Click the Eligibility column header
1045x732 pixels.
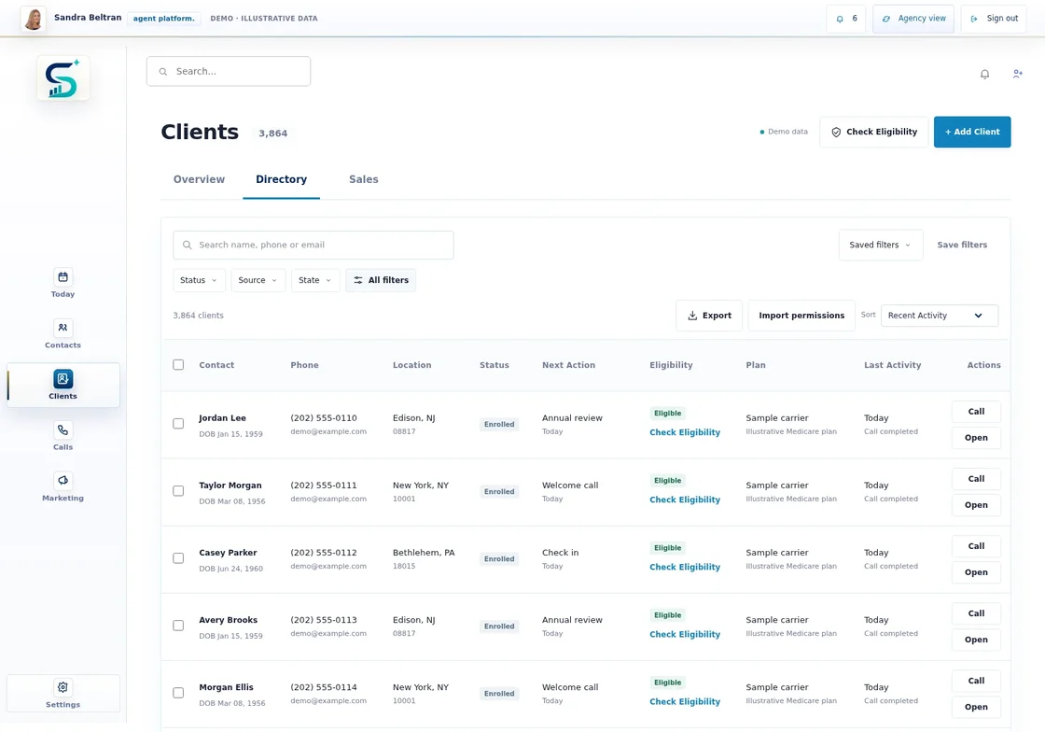(671, 365)
